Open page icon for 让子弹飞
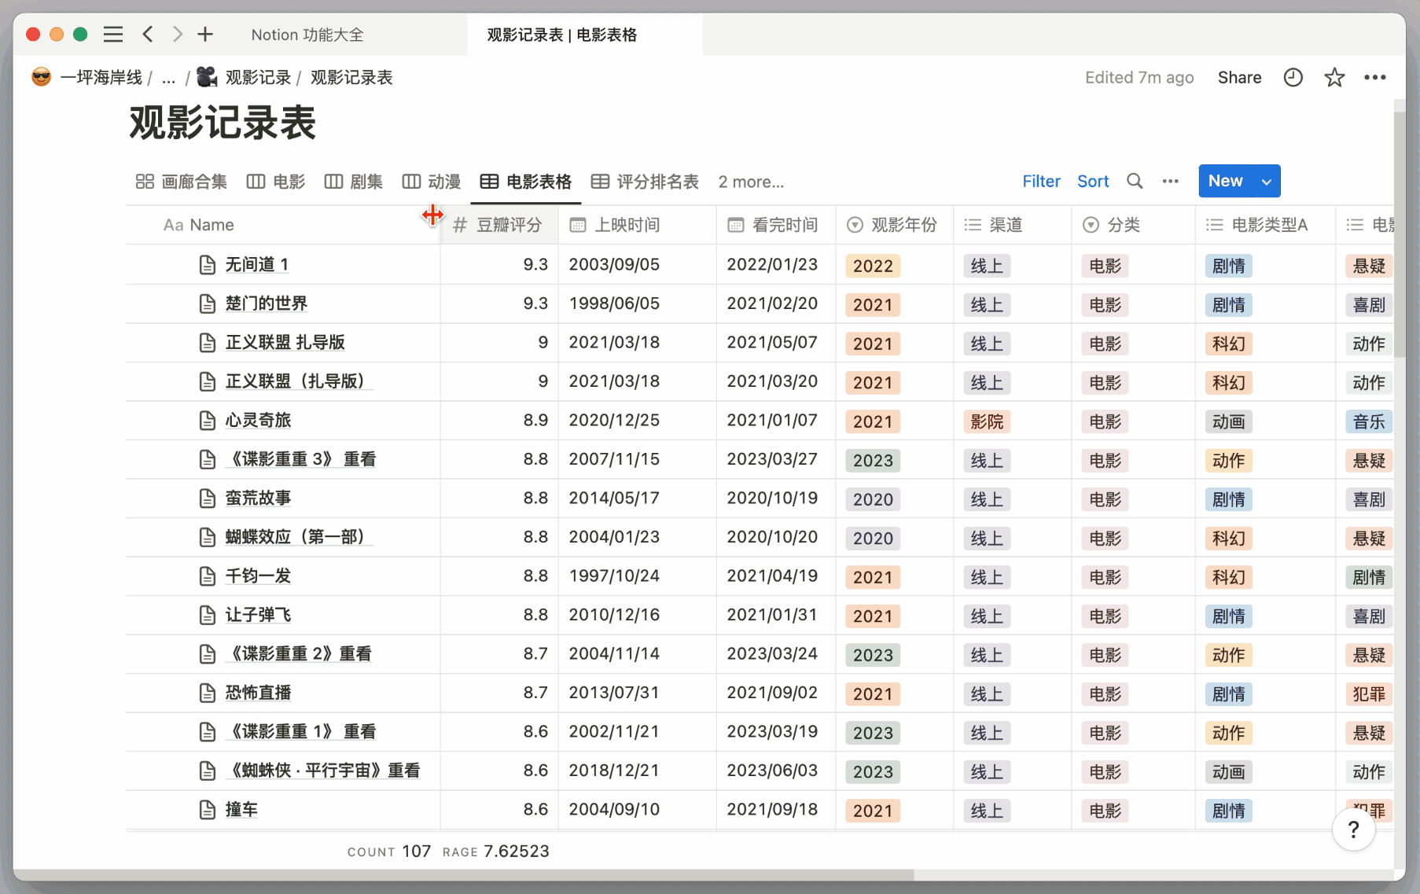 (208, 615)
